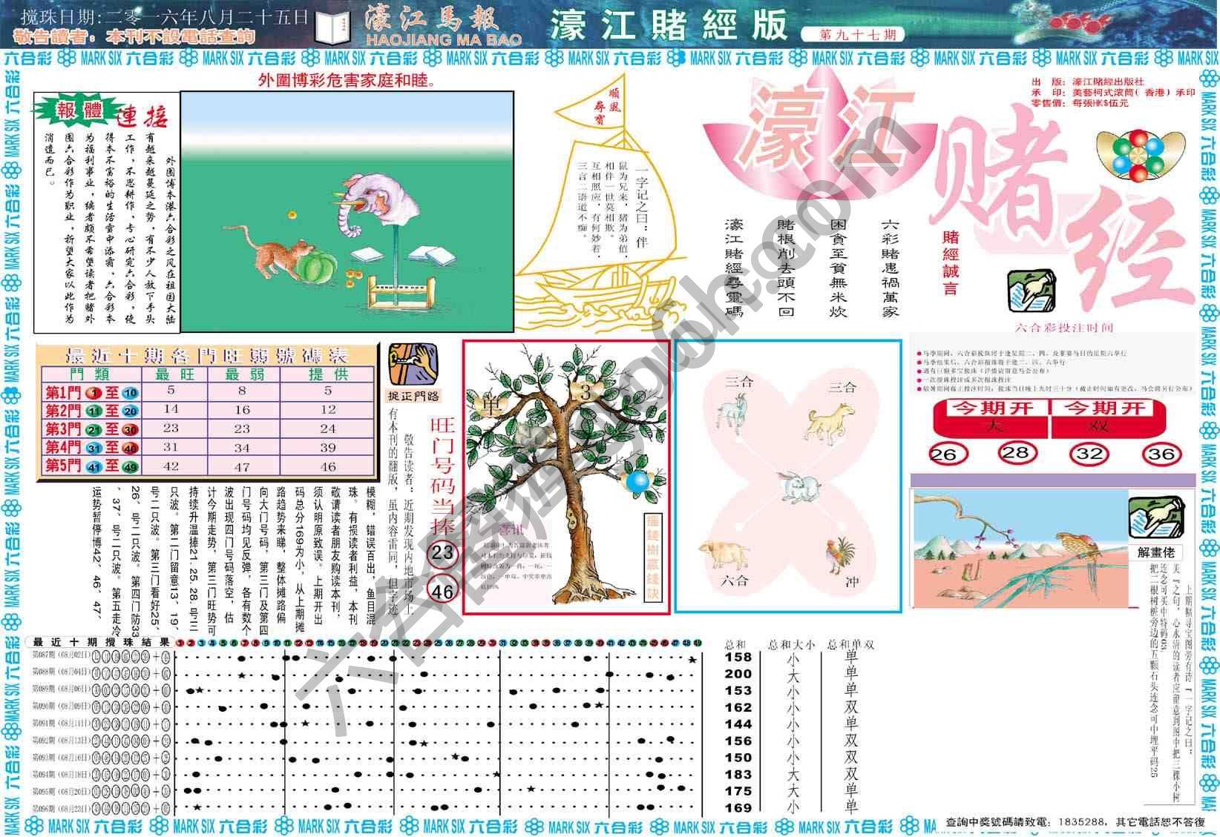Select the 第1門 row label

coord(92,392)
